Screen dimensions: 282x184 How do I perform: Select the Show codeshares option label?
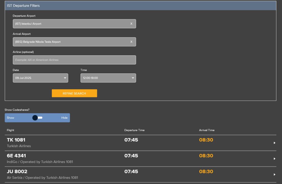click(11, 118)
